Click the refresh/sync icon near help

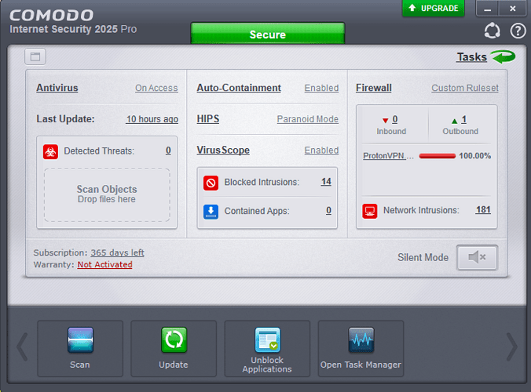492,31
